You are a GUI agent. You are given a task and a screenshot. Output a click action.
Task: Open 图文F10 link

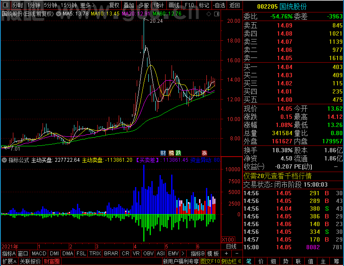[210, 261]
